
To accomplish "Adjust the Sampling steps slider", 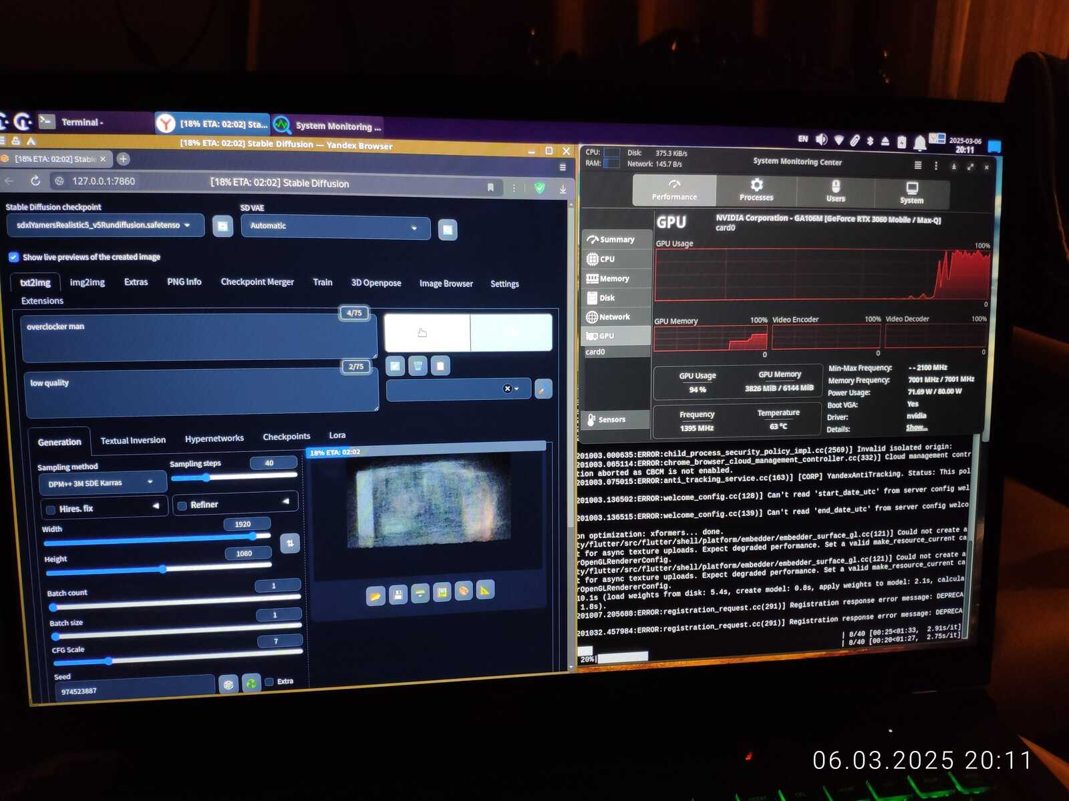I will coord(234,477).
